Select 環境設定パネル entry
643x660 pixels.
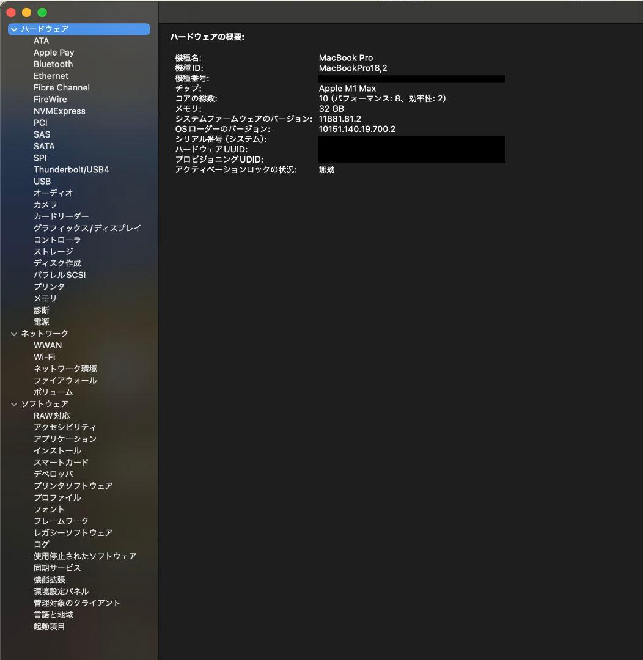[x=61, y=592]
